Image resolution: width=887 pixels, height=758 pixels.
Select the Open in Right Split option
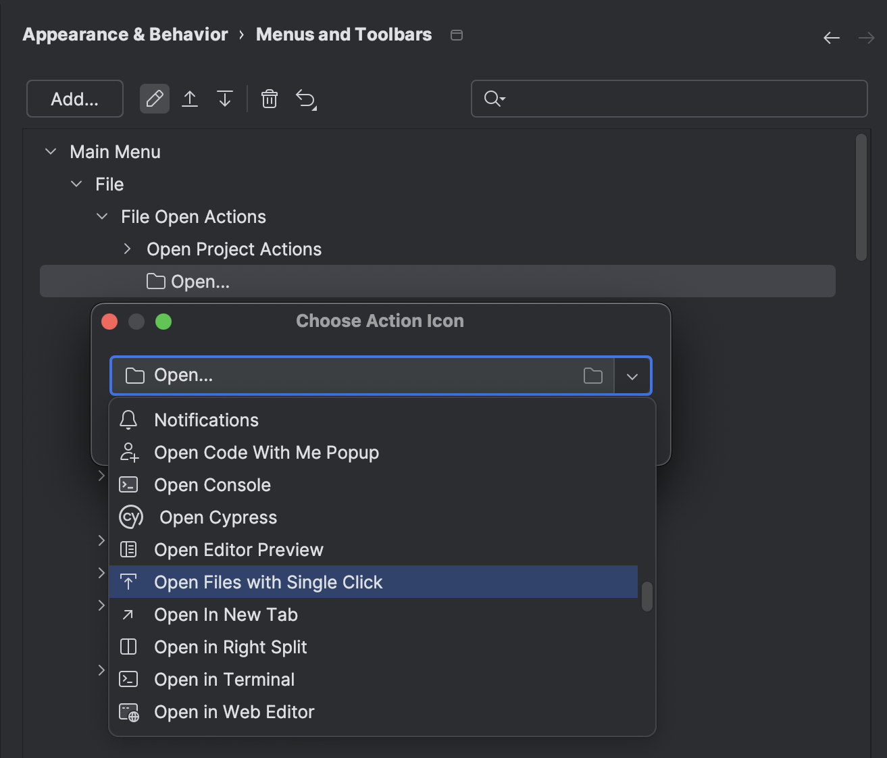(x=230, y=647)
